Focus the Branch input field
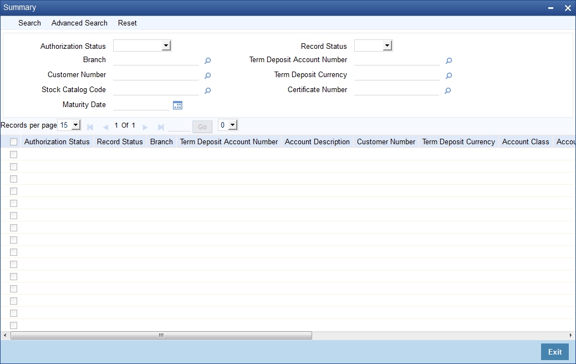This screenshot has width=576, height=364. pos(156,60)
